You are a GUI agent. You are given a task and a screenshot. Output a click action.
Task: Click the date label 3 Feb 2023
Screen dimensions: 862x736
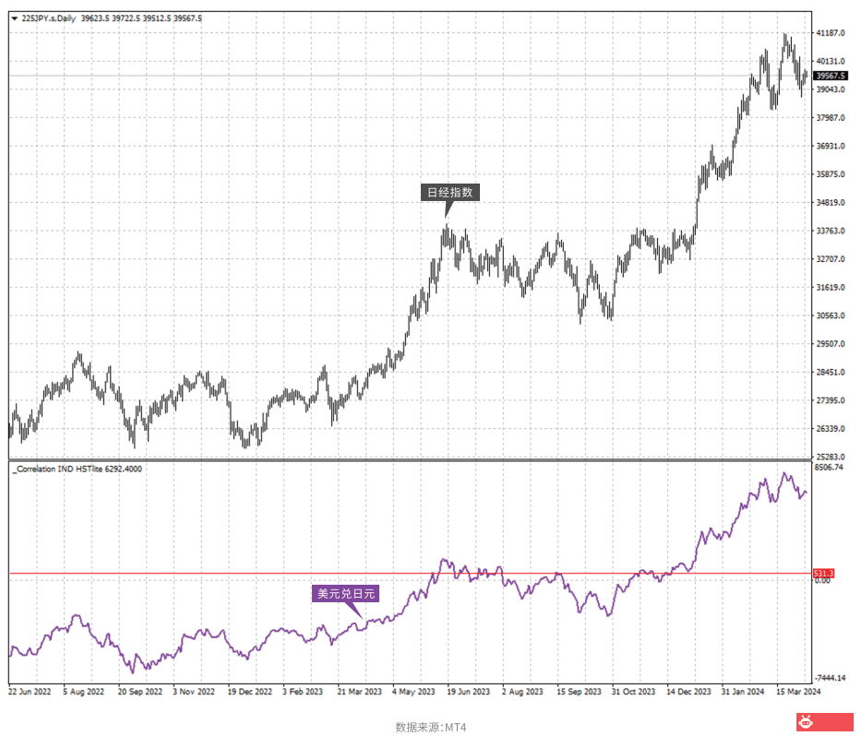coord(303,692)
